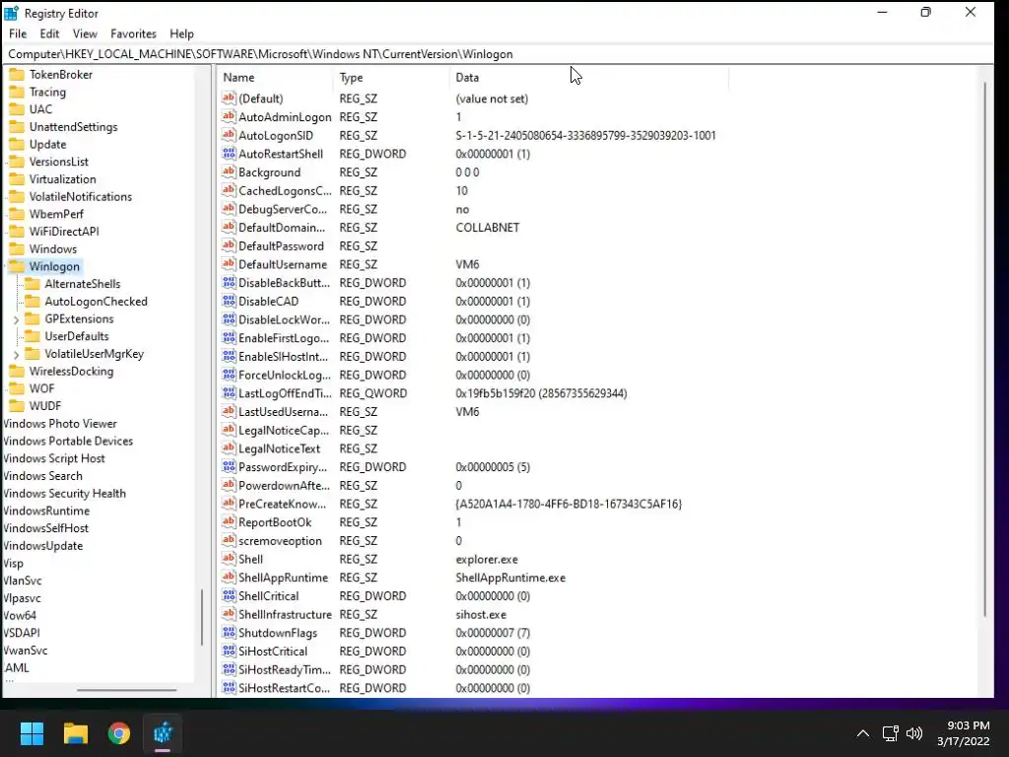Image resolution: width=1009 pixels, height=757 pixels.
Task: Click the sihost.exe data value
Action: pos(481,615)
